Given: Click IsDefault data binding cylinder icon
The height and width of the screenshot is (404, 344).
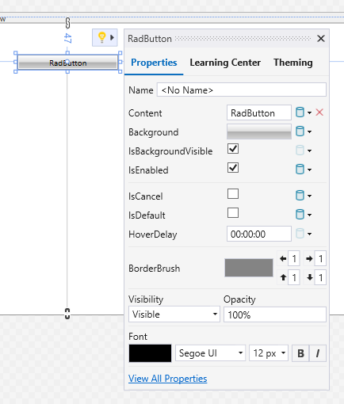Looking at the screenshot, I should click(300, 215).
